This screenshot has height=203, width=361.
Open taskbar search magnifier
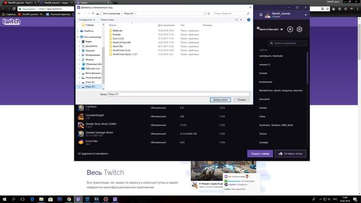click(x=14, y=199)
